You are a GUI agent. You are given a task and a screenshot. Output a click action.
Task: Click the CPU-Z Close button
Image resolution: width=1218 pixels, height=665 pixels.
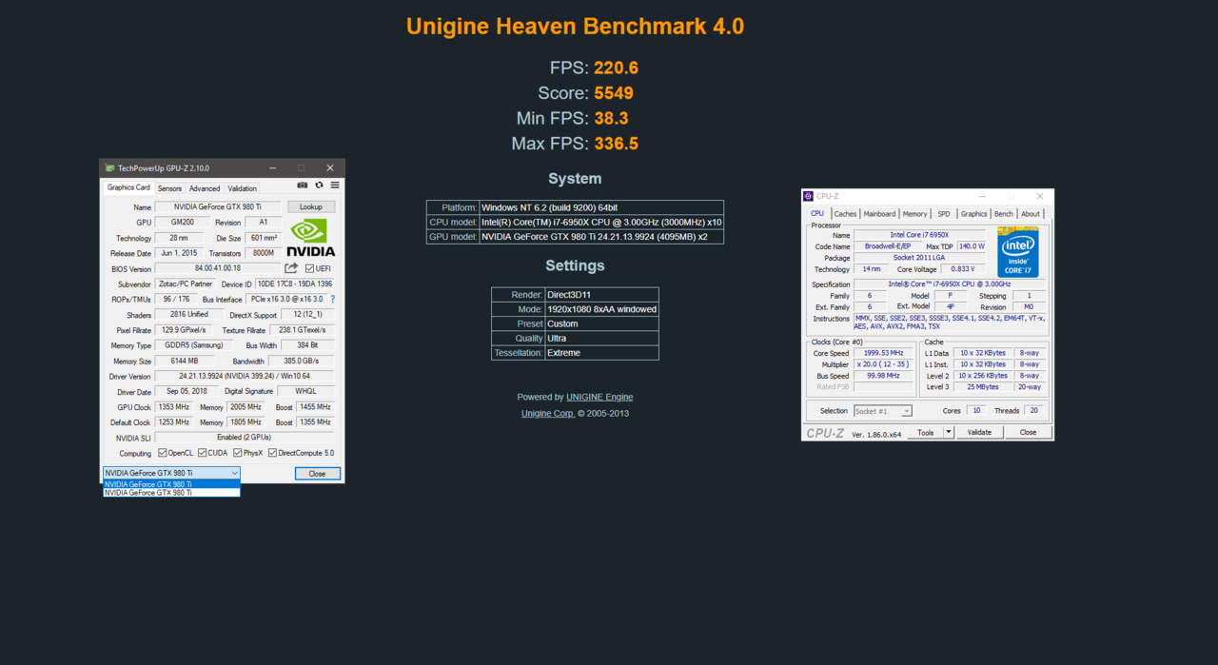[1028, 432]
